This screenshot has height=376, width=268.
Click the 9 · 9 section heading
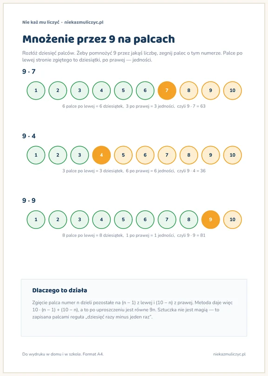click(29, 201)
